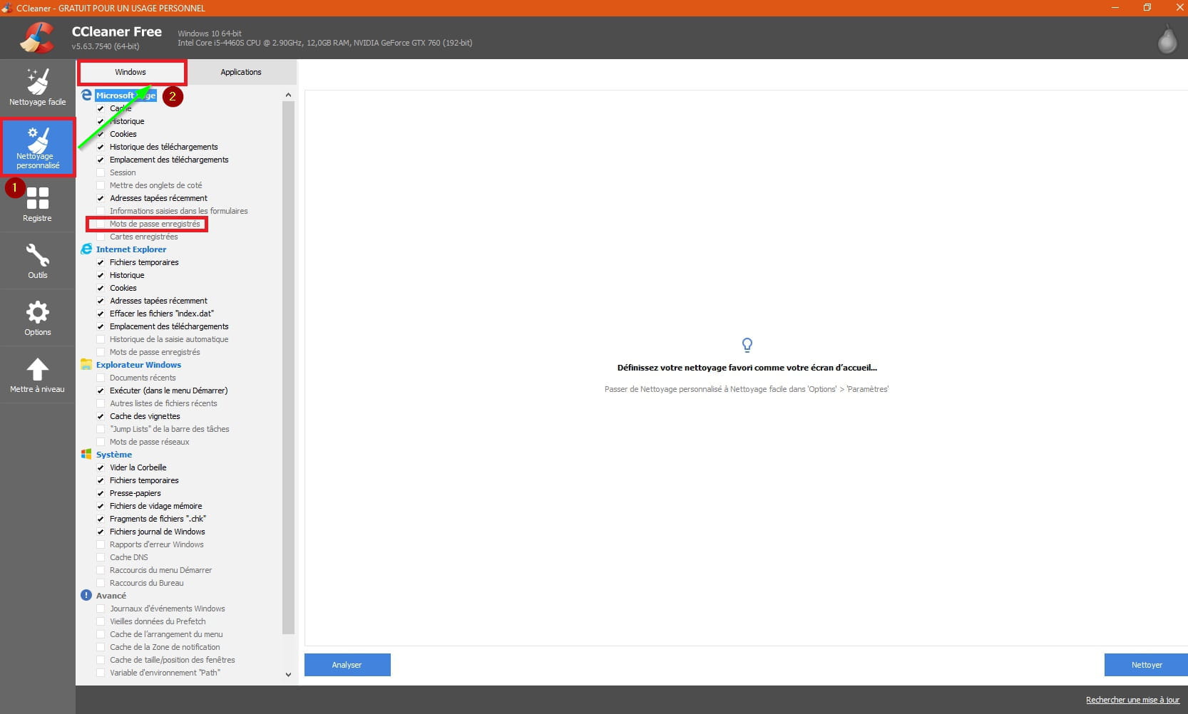
Task: Click the Adresses tapées récemment Edge entry
Action: (158, 198)
